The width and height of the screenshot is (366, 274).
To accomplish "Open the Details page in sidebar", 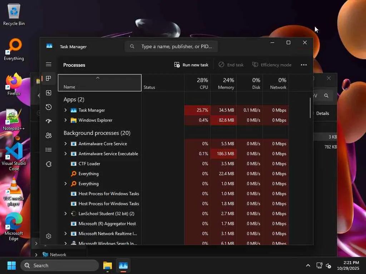I will [49, 149].
